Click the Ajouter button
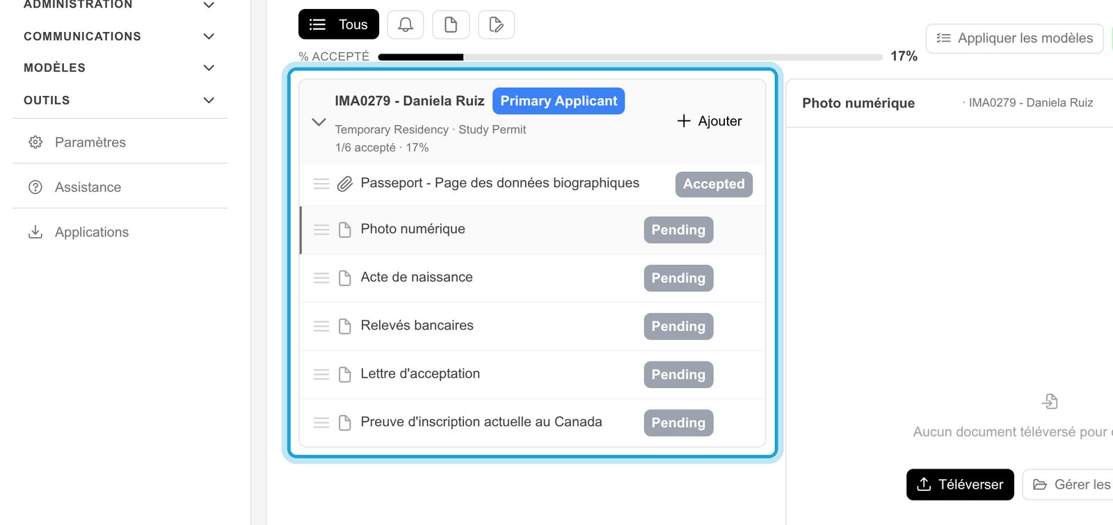 pyautogui.click(x=710, y=121)
